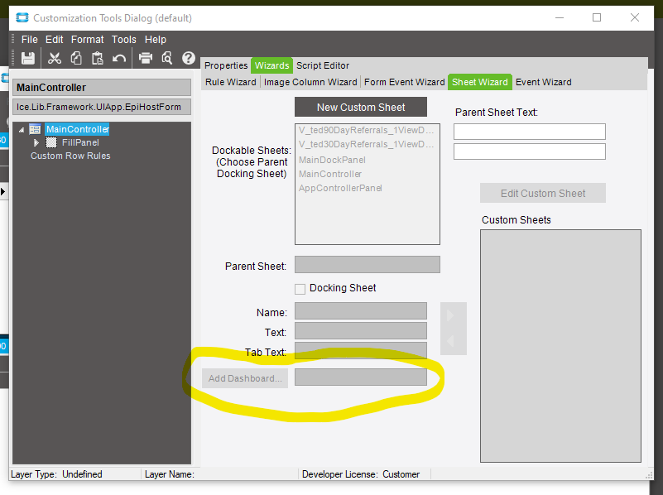
Task: Click the Developer License Customer status entry
Action: (x=361, y=474)
